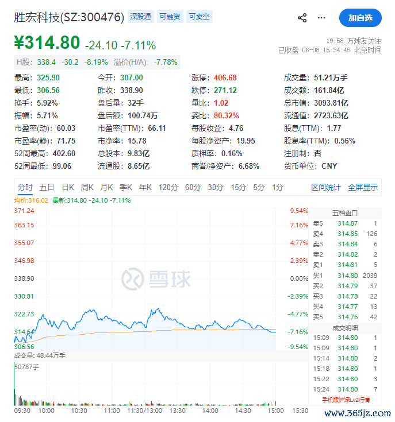Click the 卖4 row at 314.85
This screenshot has height=422, width=395.
click(345, 234)
